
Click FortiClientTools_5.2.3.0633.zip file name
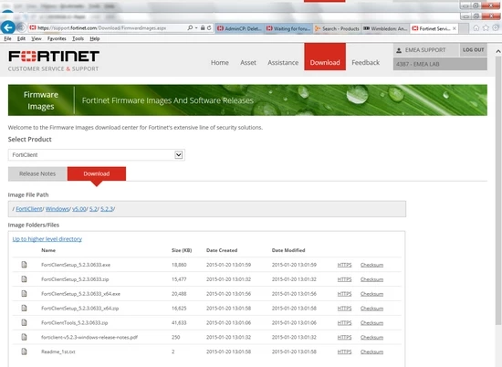pos(75,323)
